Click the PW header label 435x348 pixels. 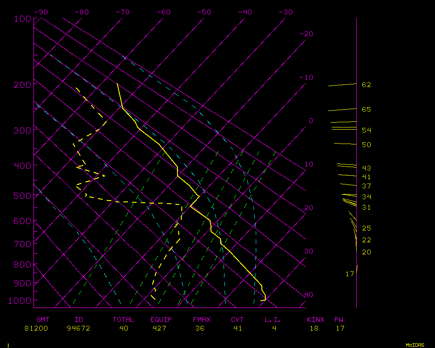pos(339,320)
